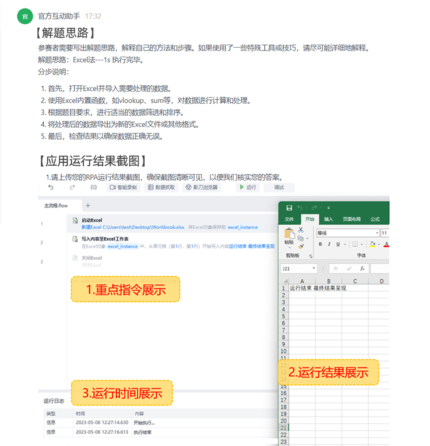Click the green 运行 run button

[x=248, y=187]
